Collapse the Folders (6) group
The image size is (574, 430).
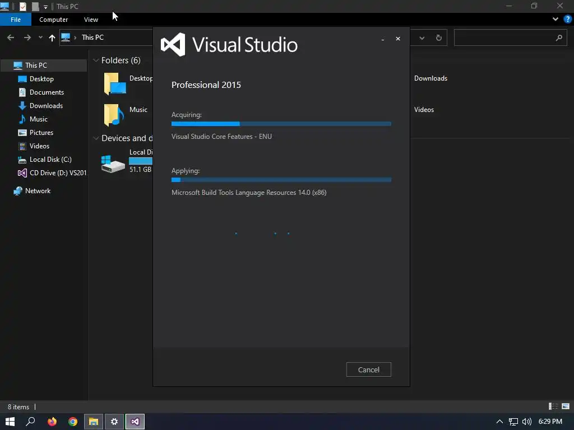96,60
